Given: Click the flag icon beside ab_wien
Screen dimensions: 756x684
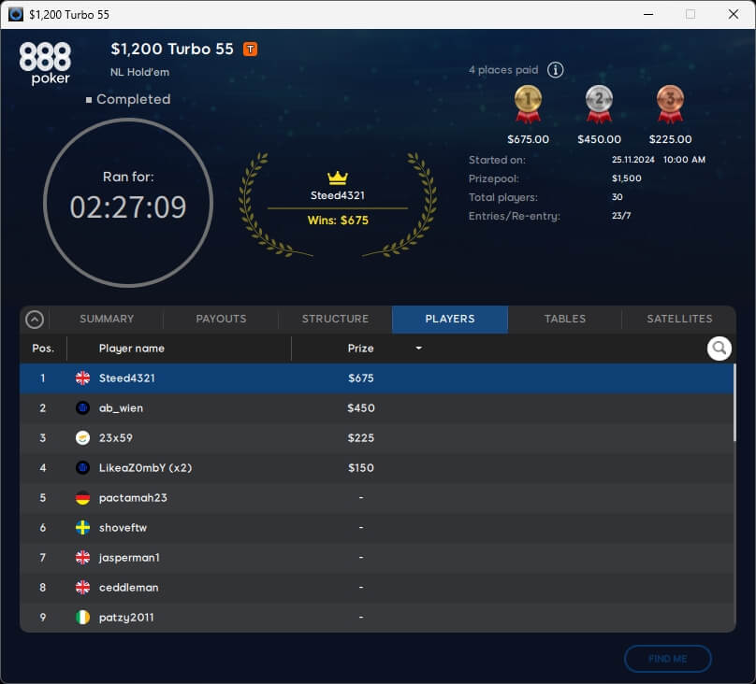Looking at the screenshot, I should point(82,407).
